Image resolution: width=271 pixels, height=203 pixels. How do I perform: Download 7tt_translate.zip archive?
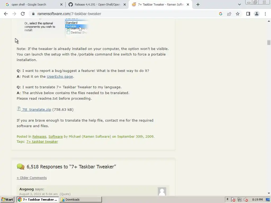[37, 110]
